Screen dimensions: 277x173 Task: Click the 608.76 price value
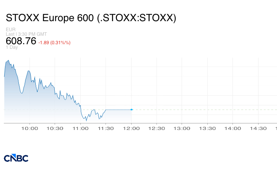[x=21, y=41]
